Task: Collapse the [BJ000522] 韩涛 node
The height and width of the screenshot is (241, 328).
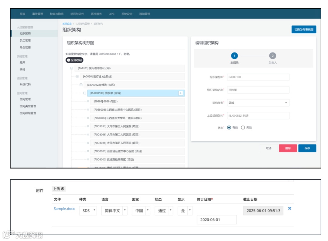Action: pos(81,85)
